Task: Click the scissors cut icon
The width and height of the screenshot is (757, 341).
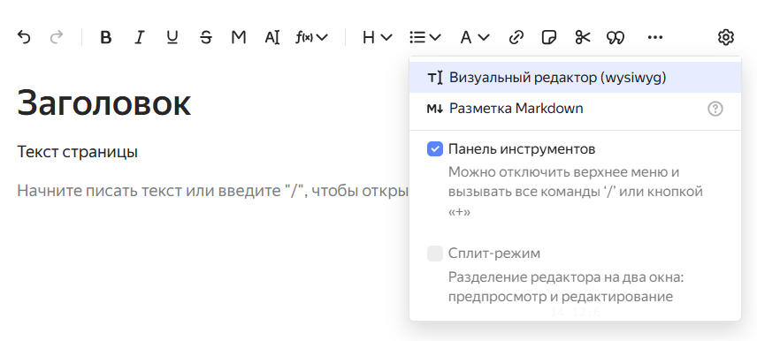Action: pos(583,37)
